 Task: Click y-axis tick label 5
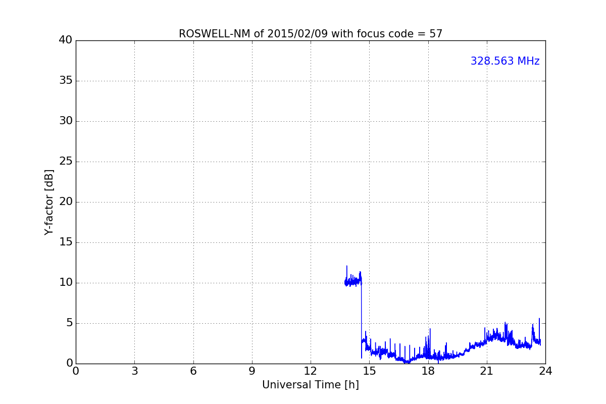69,323
